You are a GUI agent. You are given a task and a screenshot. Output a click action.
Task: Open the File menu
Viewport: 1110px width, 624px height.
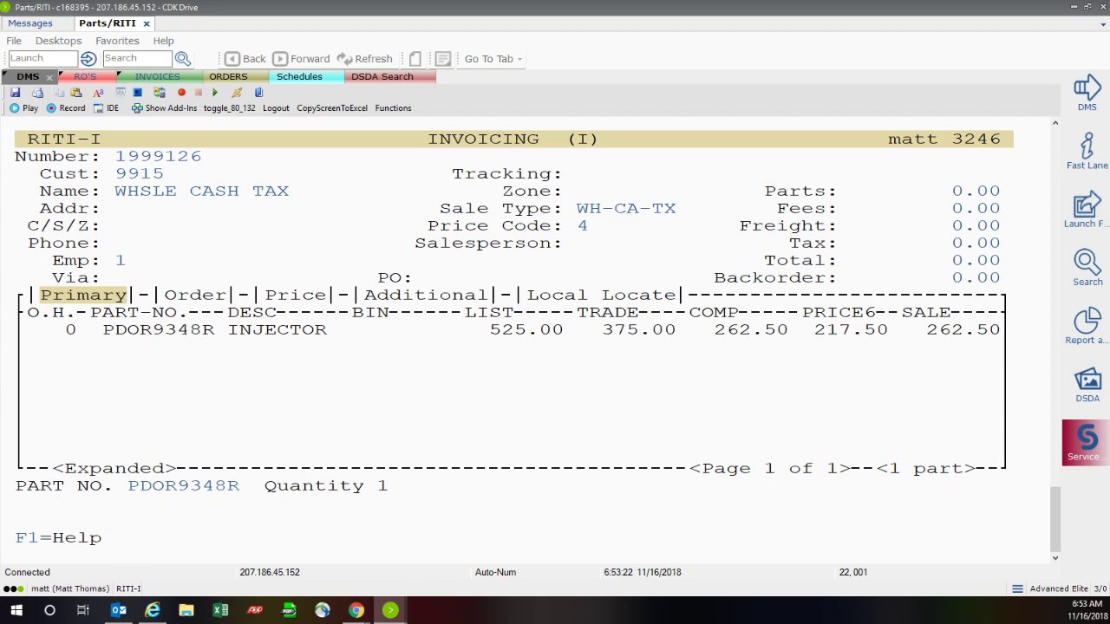tap(14, 41)
